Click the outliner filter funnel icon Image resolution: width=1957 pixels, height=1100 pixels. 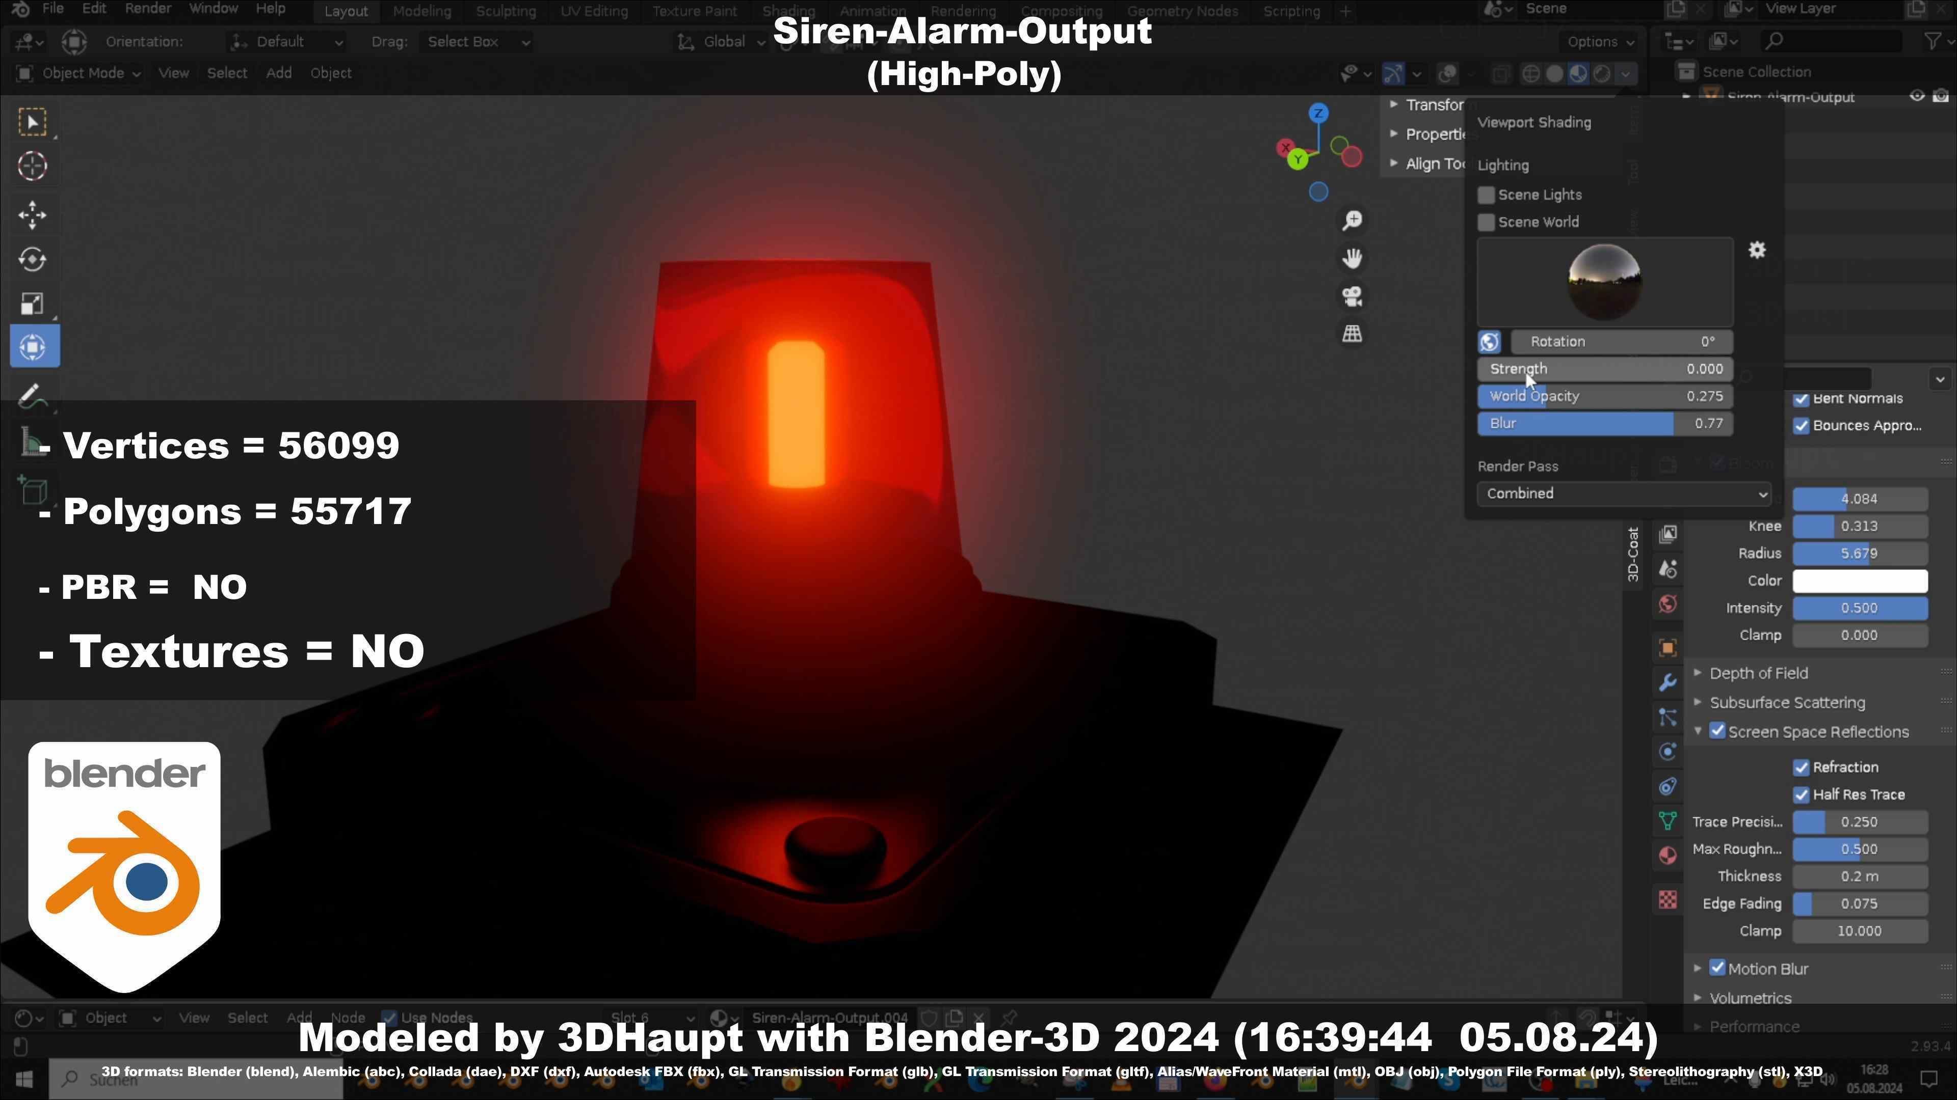point(1934,41)
